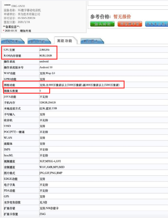Click the WAV,AMR,MP3,MID audio value

52,167
